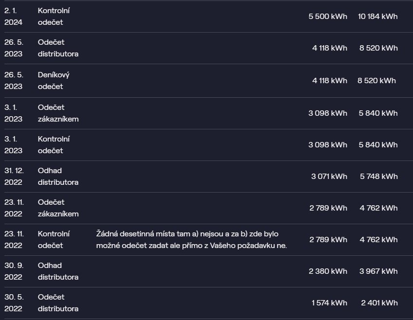
Task: Select Odečet zákazníkem label dated 3. 1. 2023
Action: tap(58, 113)
